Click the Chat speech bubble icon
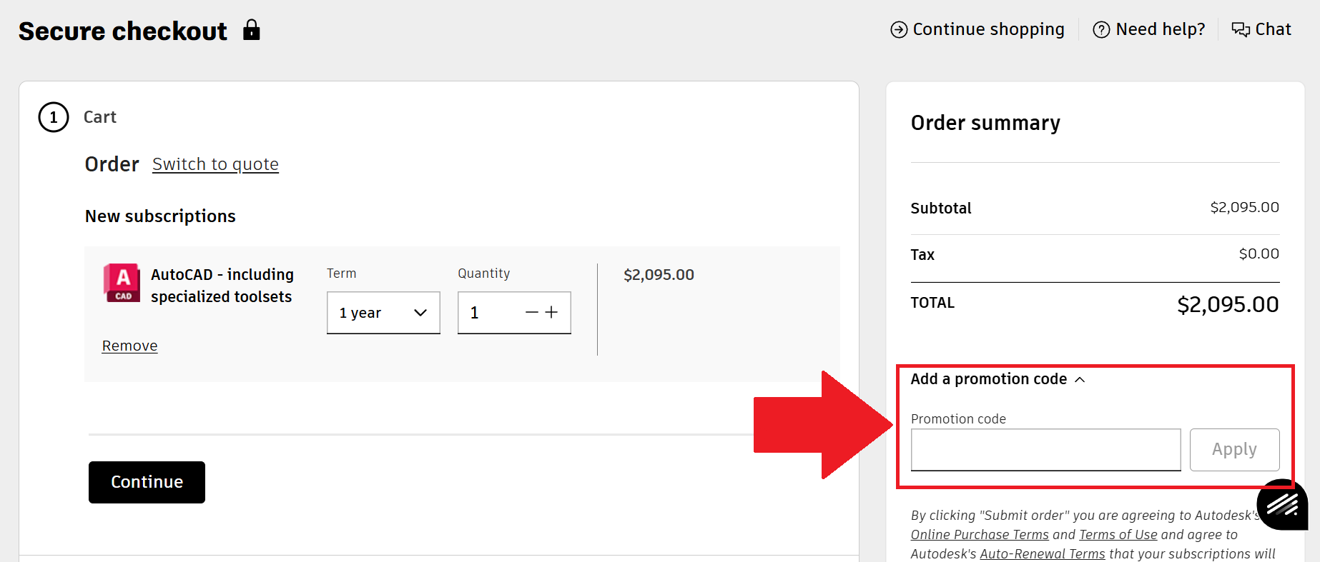The image size is (1320, 562). (1240, 29)
